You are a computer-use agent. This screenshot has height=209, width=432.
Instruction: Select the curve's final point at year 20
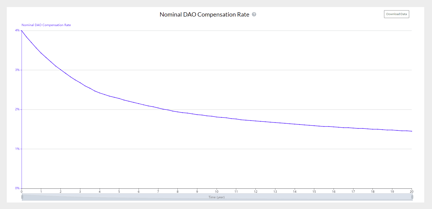(412, 131)
